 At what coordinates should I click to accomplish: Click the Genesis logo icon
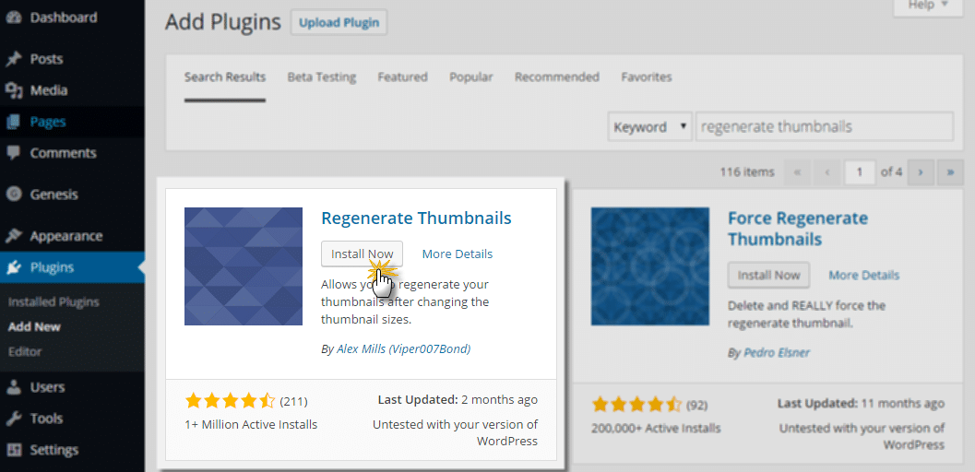point(13,195)
